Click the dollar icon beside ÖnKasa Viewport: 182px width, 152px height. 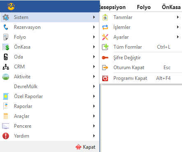coord(6,47)
